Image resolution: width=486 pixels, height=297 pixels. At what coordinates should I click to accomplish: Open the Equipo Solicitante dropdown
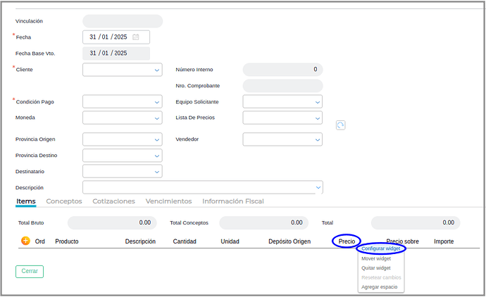tap(282, 101)
